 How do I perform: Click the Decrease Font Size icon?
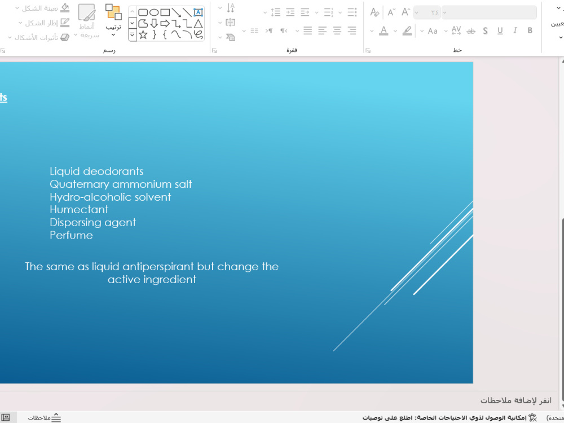(391, 12)
